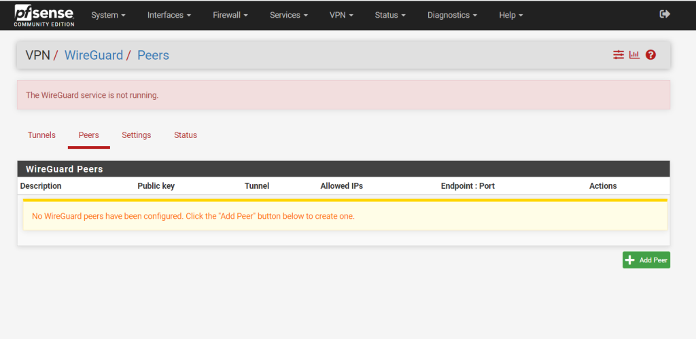Switch to the Tunnels tab
696x339 pixels.
[41, 135]
